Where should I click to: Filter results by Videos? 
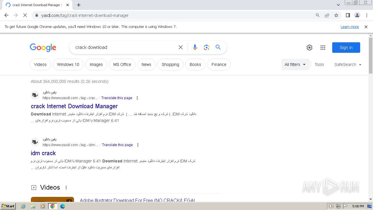point(40,64)
